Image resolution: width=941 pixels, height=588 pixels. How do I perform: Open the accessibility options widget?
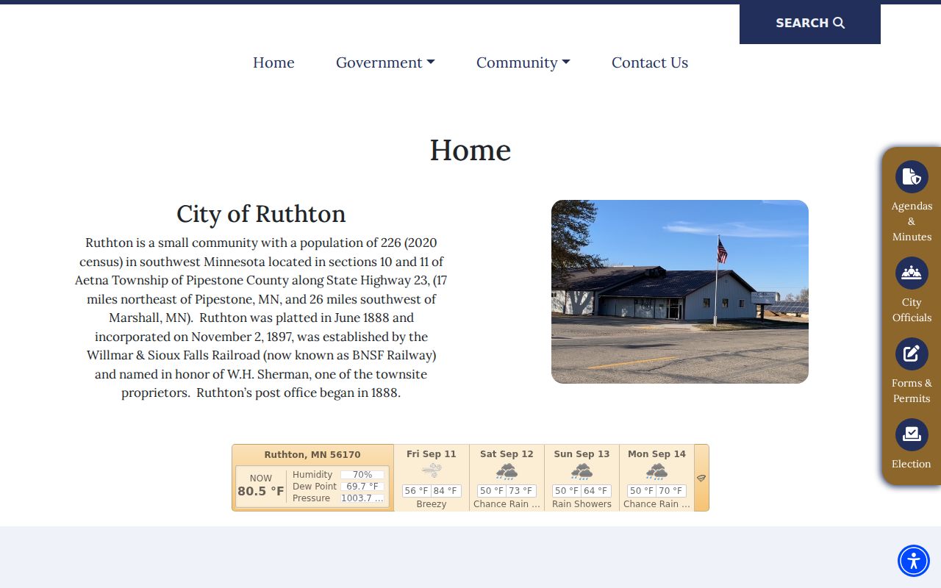coord(914,561)
